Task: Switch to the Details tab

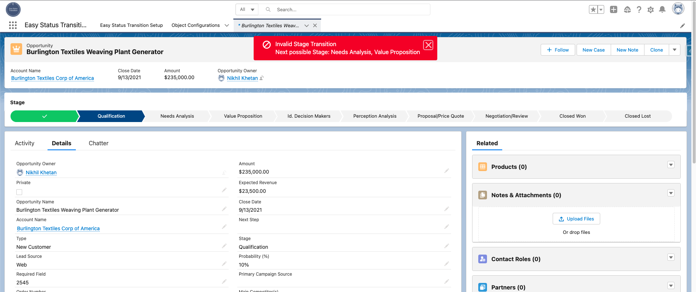Action: click(62, 143)
